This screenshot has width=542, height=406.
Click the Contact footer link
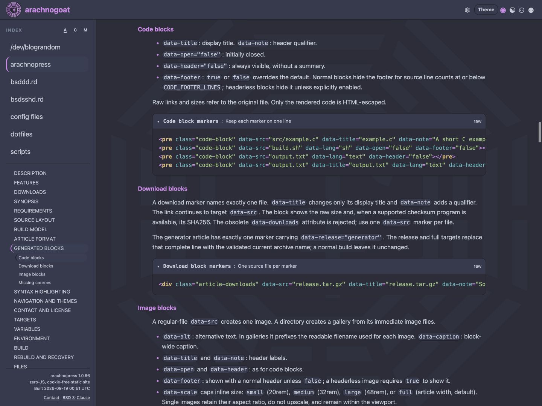pos(51,398)
